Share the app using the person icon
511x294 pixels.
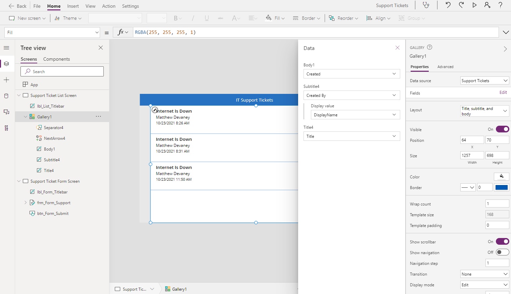pos(487,5)
